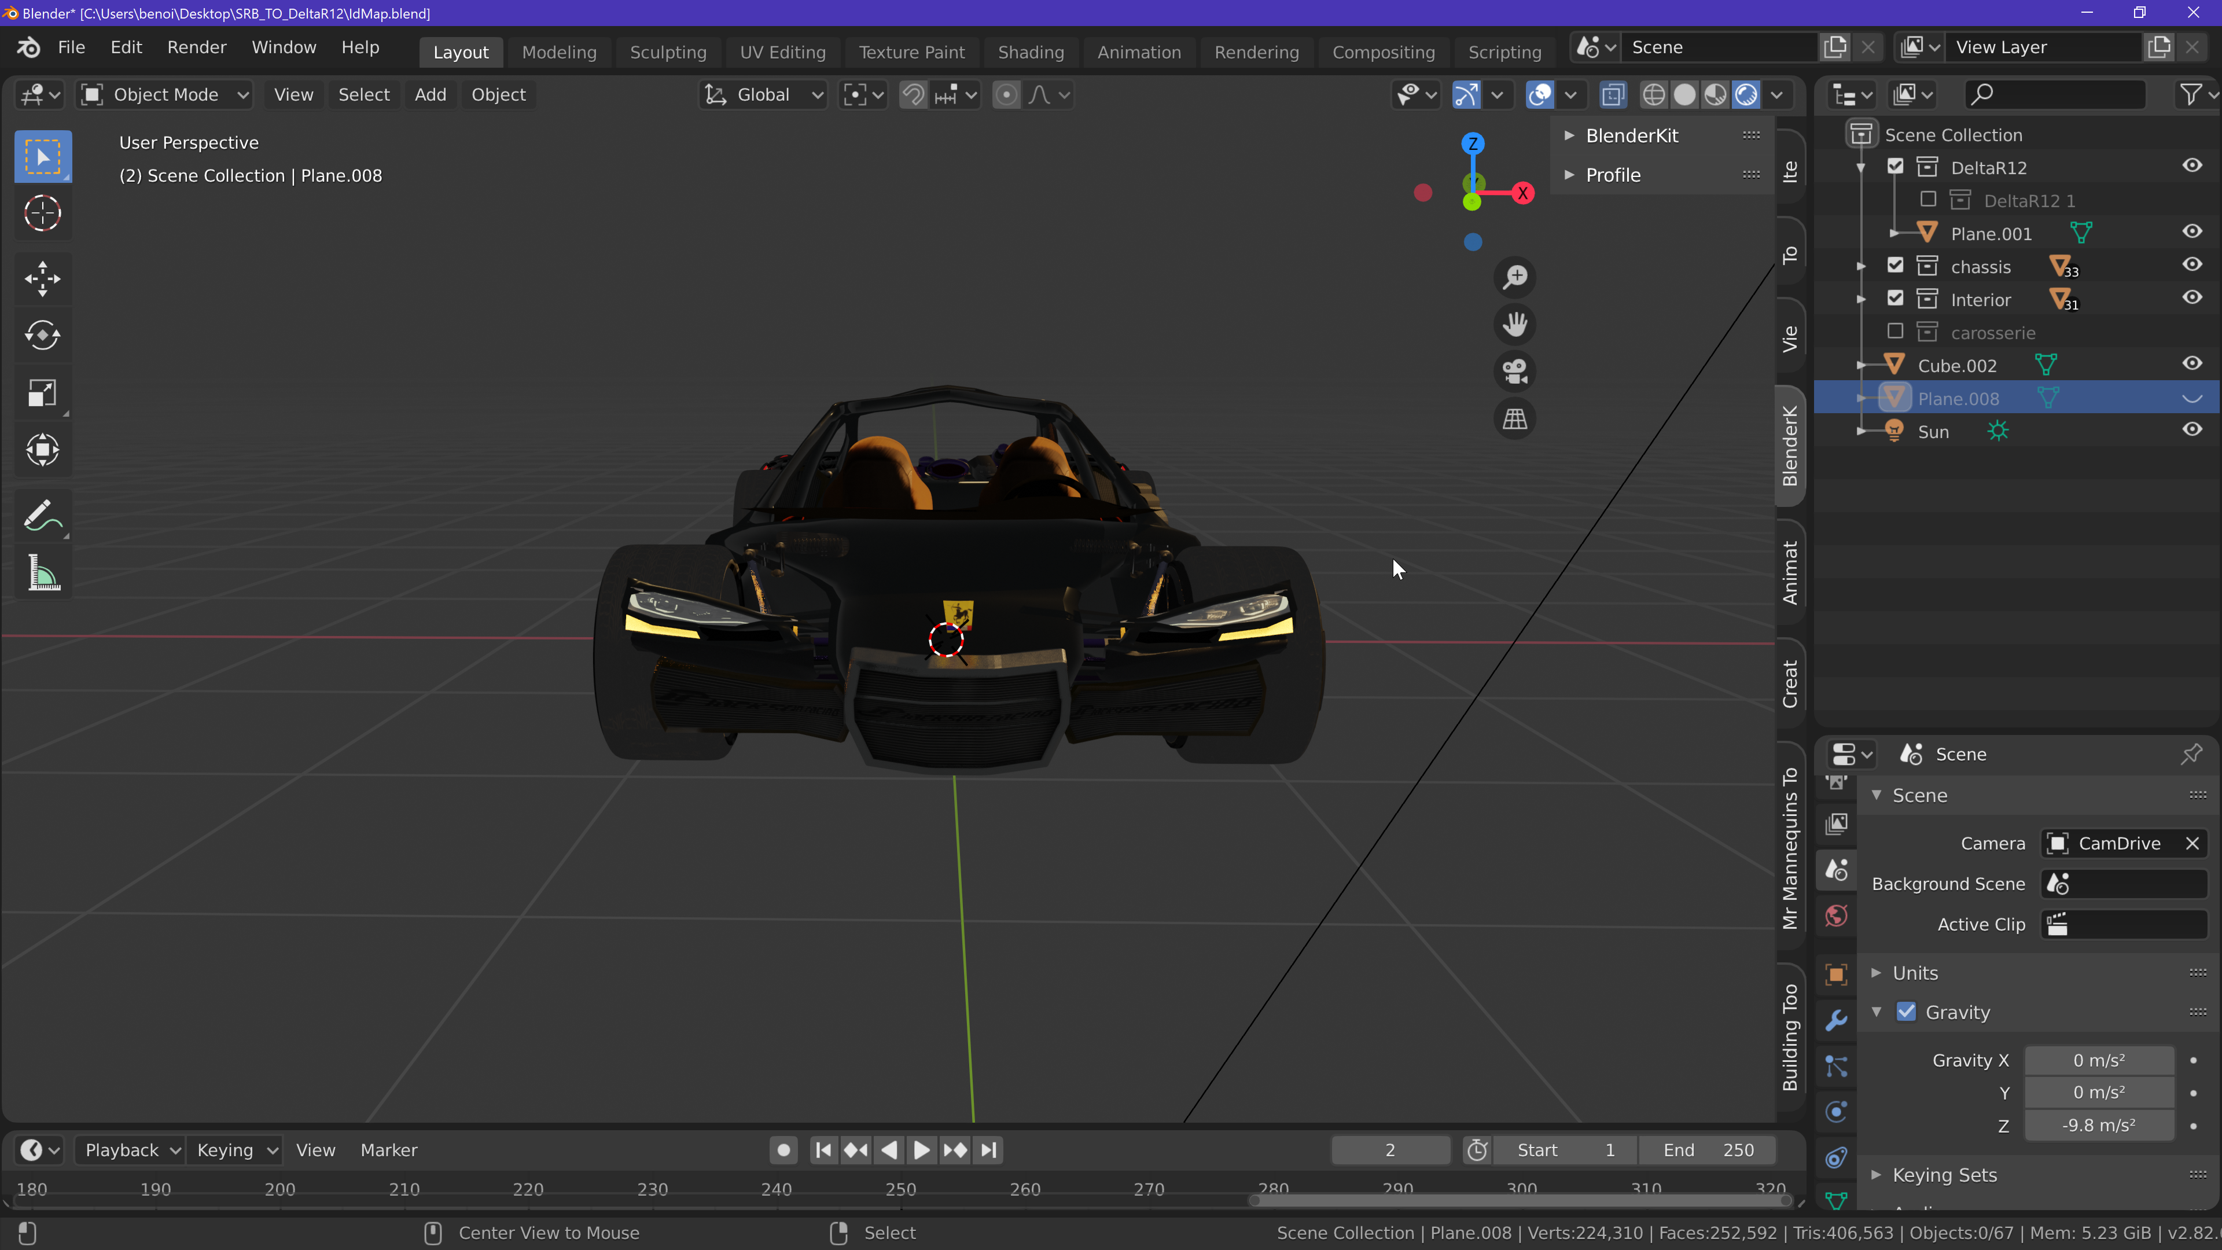
Task: Activate the Annotate pencil tool
Action: click(x=42, y=516)
